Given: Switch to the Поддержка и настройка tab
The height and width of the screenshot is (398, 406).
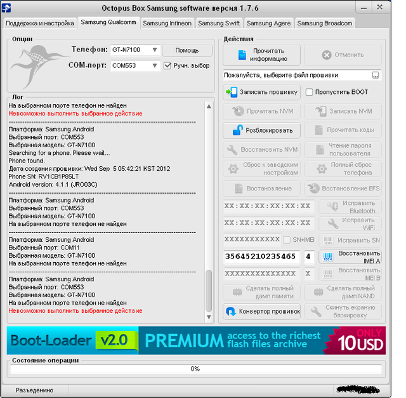Looking at the screenshot, I should coord(40,23).
